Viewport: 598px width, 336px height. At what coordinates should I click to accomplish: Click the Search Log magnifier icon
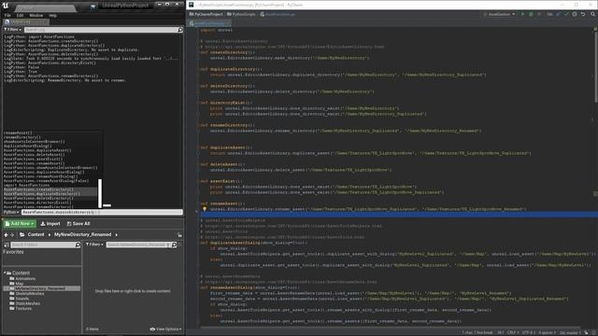coord(180,30)
